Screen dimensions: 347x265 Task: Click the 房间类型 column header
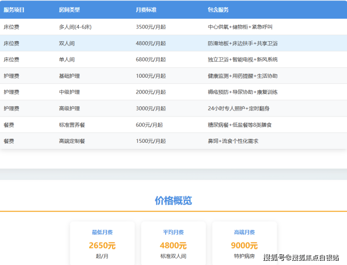tap(69, 10)
